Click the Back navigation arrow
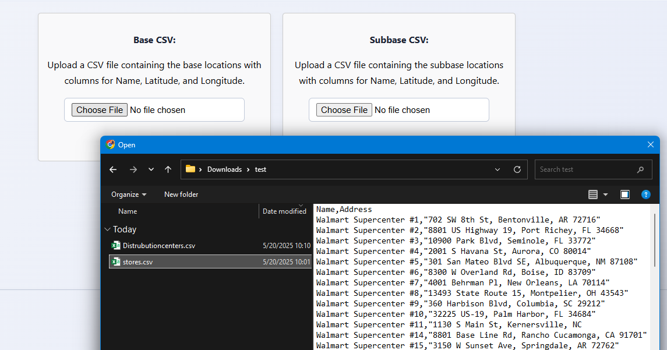The image size is (667, 350). coord(113,169)
